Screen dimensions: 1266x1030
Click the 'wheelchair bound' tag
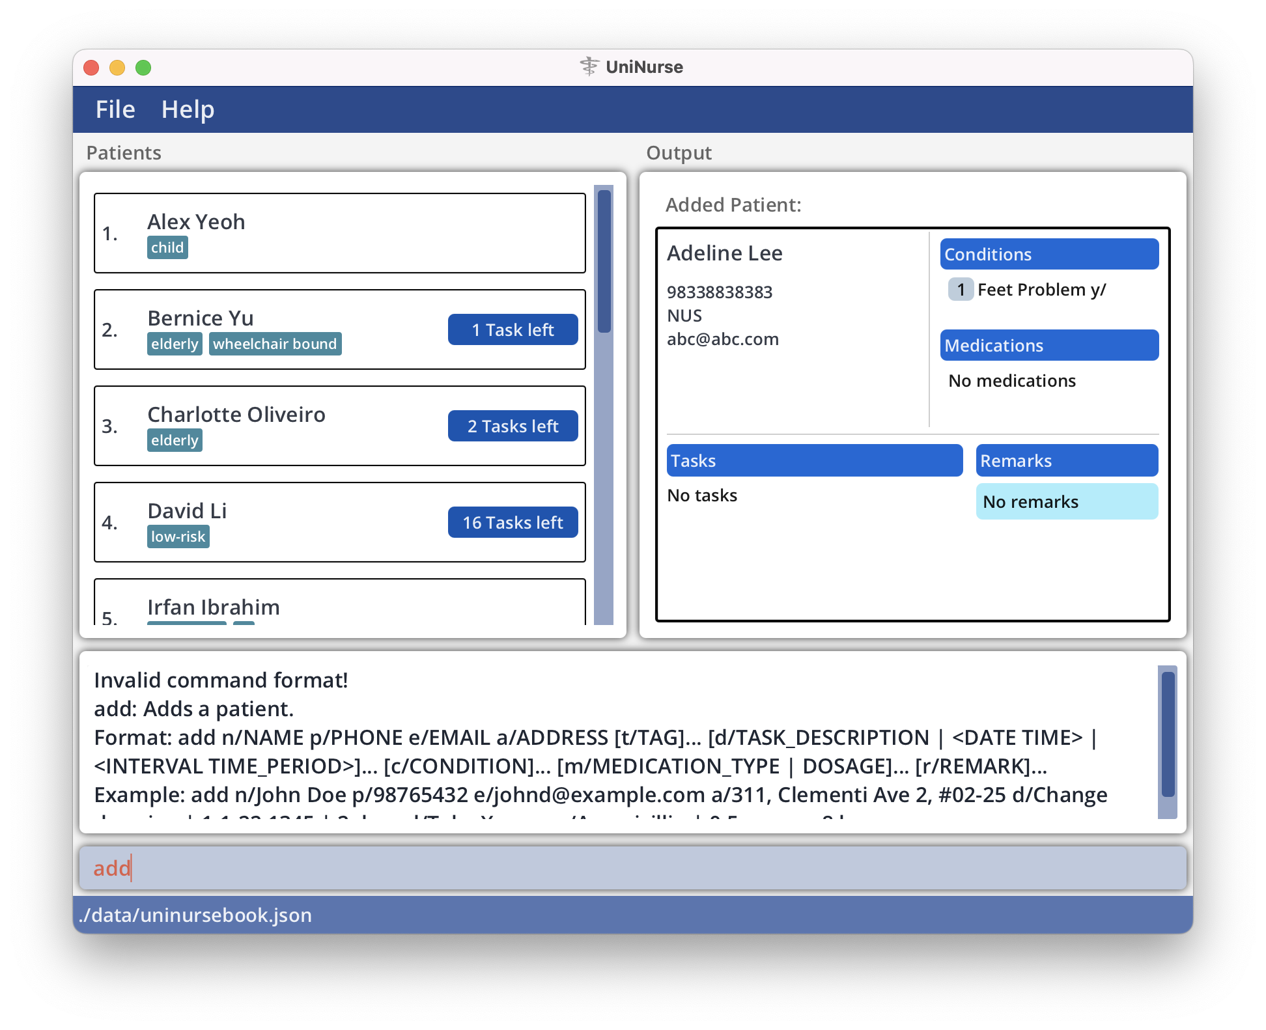pos(275,344)
